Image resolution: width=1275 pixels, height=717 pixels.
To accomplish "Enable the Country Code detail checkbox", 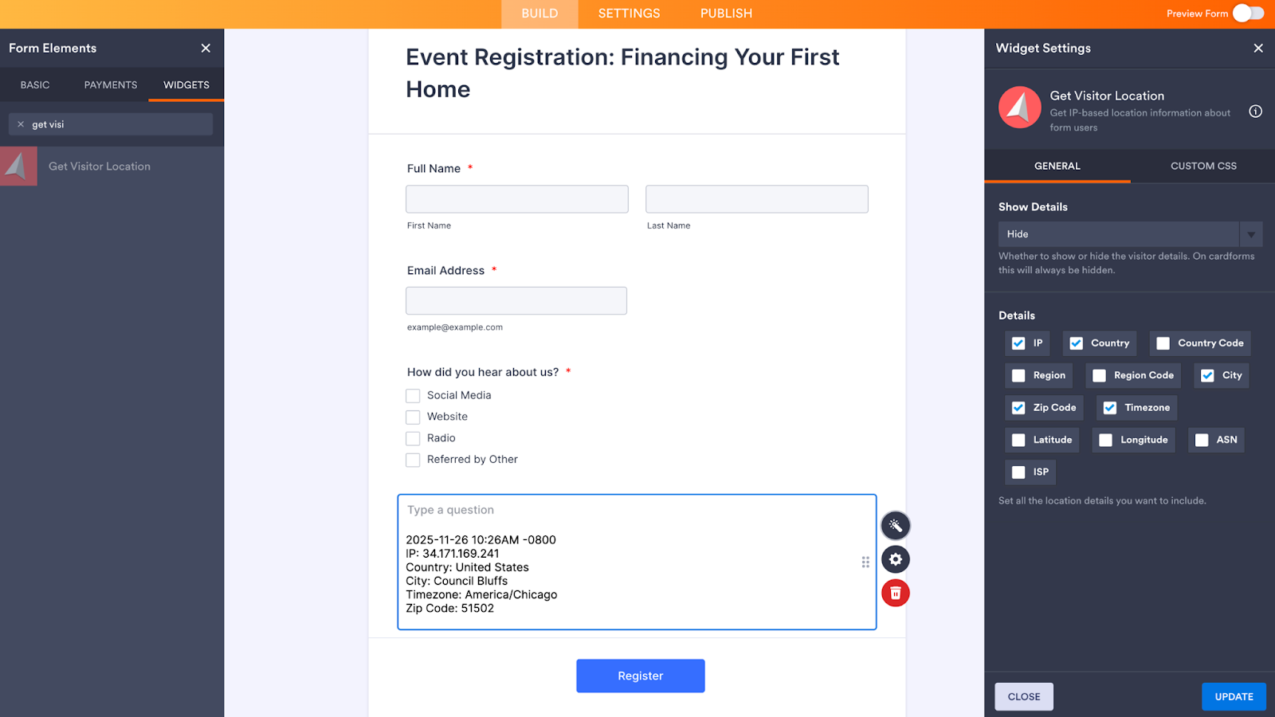I will tap(1162, 343).
